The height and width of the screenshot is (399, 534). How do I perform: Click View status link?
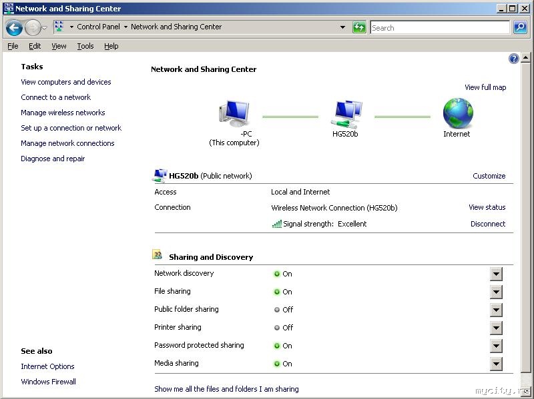point(487,207)
